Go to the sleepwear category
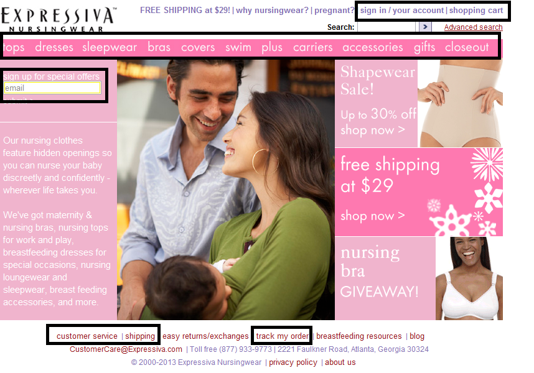The height and width of the screenshot is (373, 534). click(x=110, y=47)
